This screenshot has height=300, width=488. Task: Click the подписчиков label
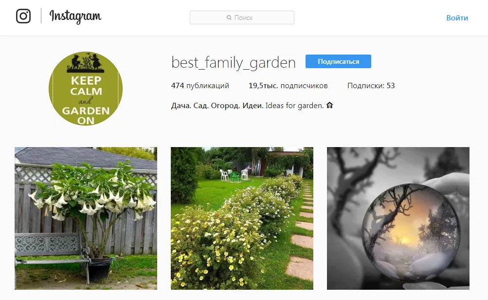[x=304, y=85]
